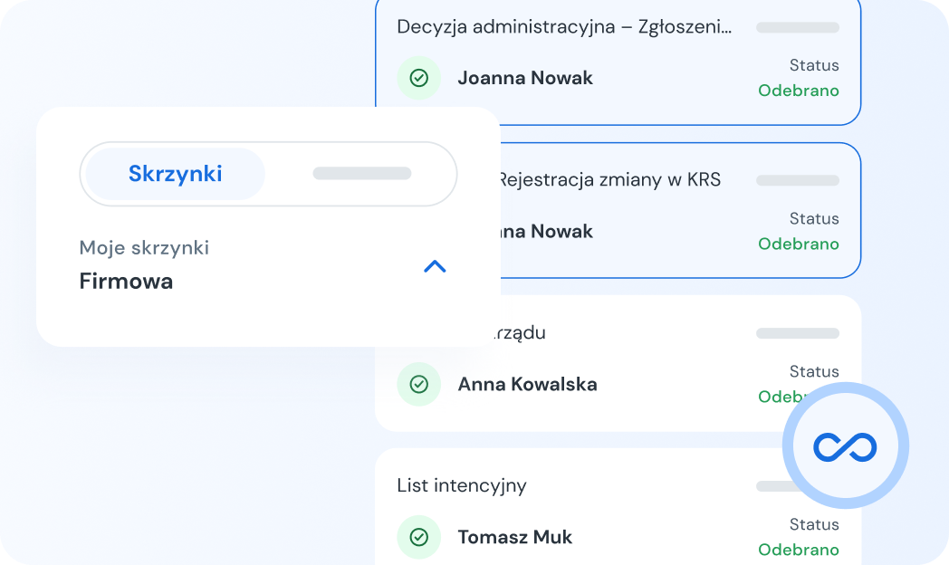Select the second tab in the mailbox panel

(x=361, y=173)
